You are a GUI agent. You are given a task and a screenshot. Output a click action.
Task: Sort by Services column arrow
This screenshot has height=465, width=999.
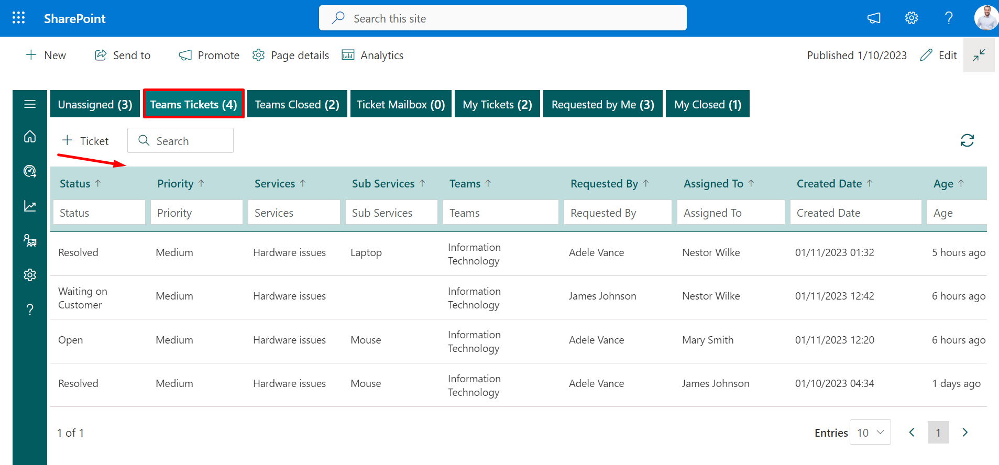pos(302,183)
